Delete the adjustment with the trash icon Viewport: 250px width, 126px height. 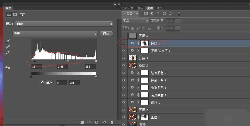point(112,122)
